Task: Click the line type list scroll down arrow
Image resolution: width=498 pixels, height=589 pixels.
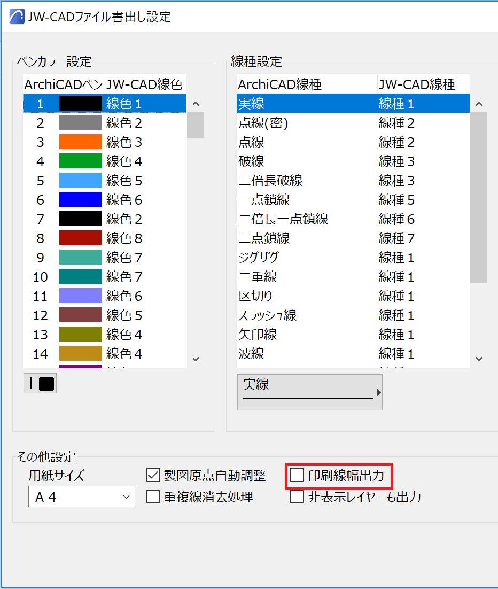Action: (x=479, y=360)
